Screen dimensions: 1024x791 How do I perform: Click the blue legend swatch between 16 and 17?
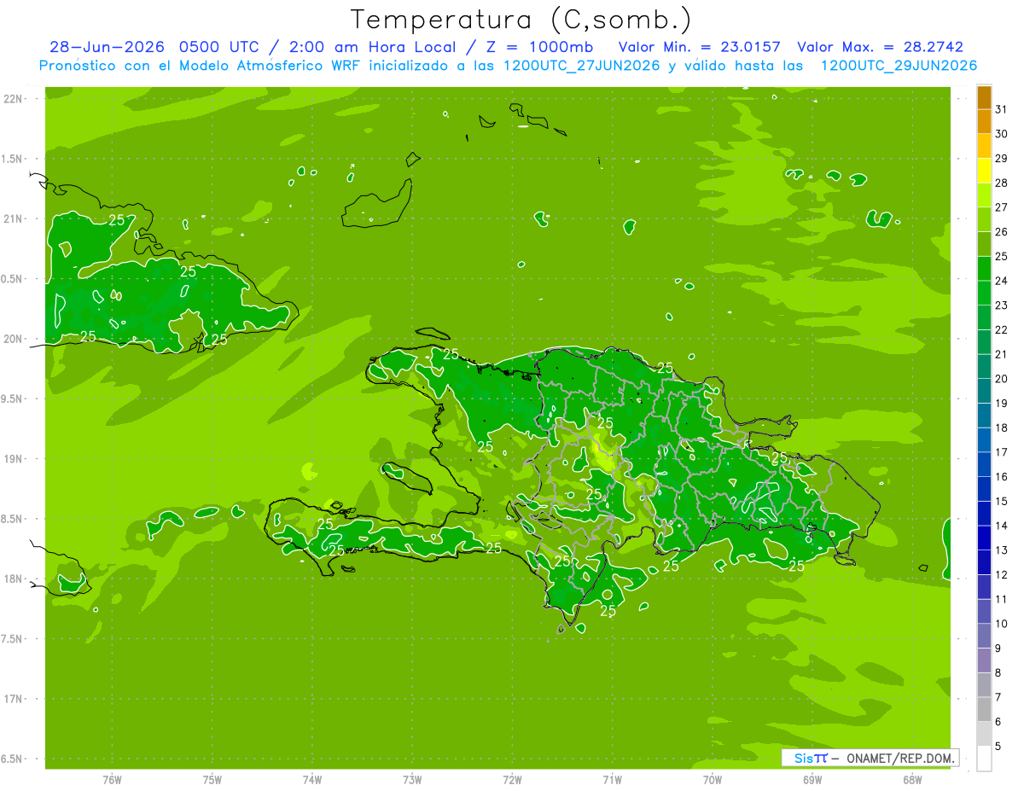[984, 464]
